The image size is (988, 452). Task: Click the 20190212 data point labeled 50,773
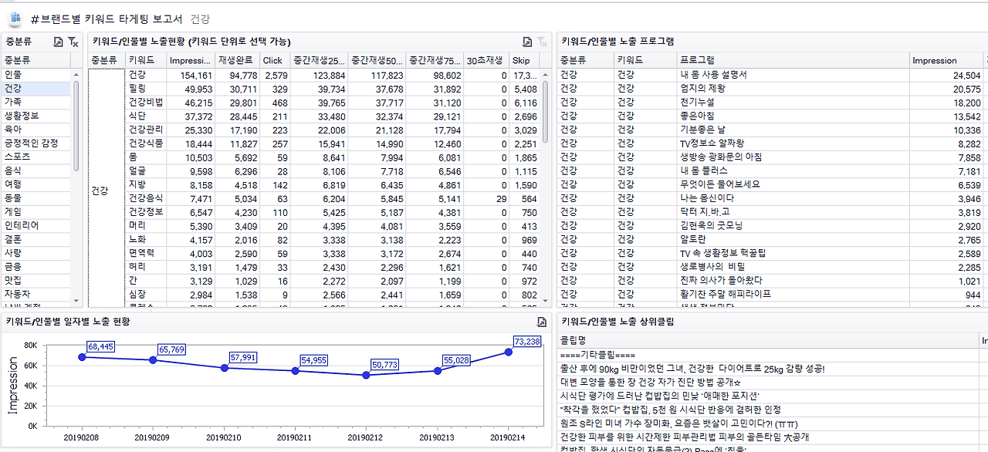click(366, 375)
